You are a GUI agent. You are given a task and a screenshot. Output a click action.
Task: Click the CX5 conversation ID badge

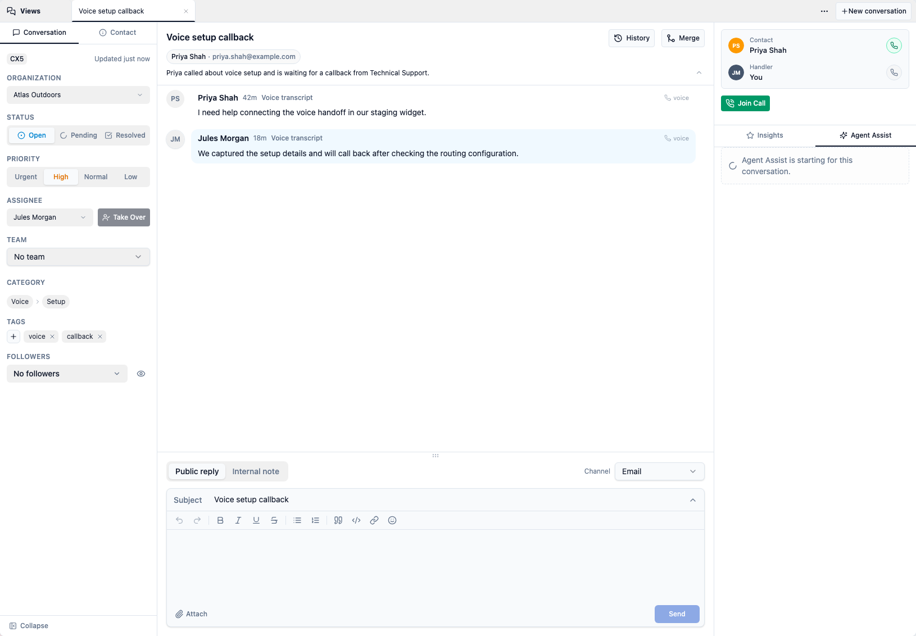17,59
